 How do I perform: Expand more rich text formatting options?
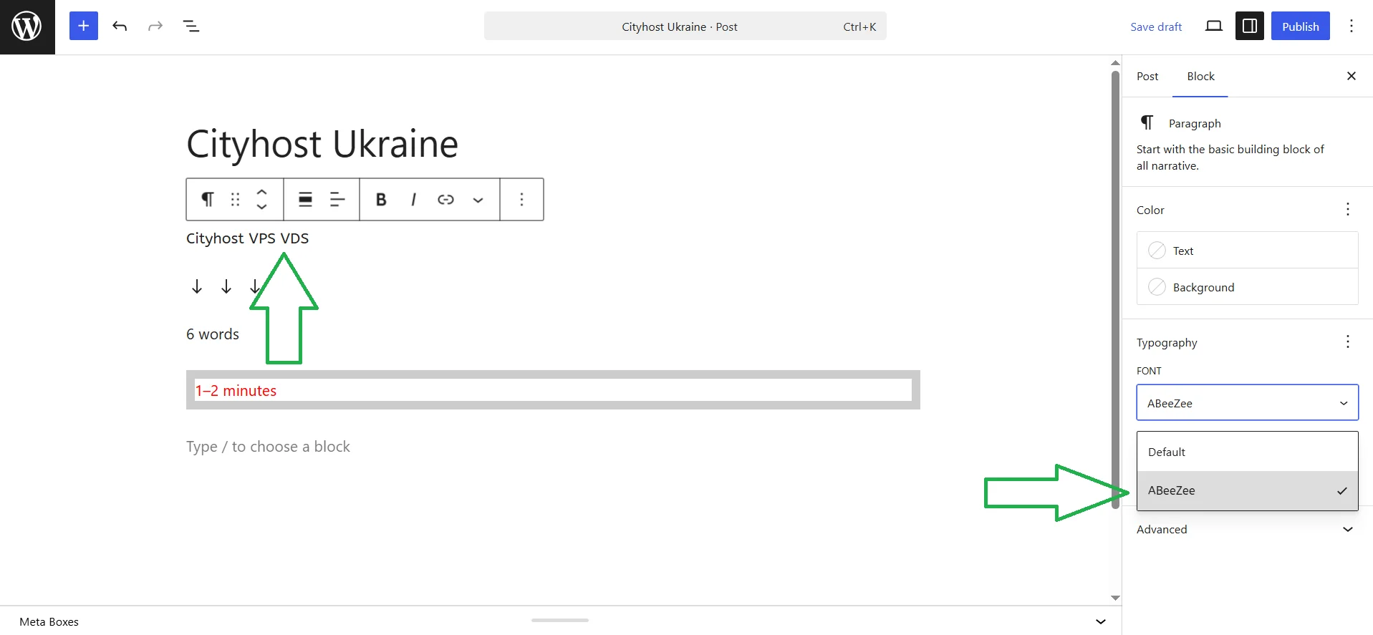478,199
